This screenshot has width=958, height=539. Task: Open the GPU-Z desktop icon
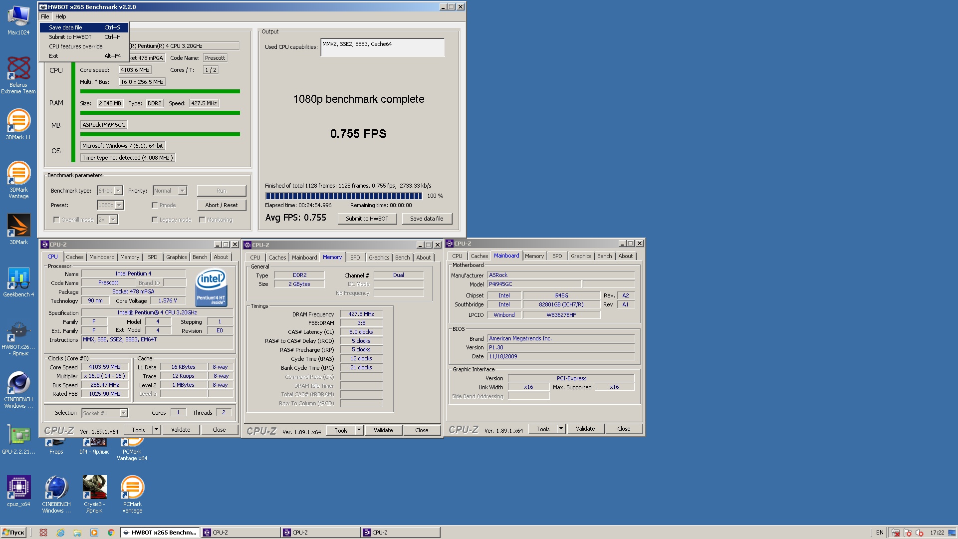coord(18,440)
